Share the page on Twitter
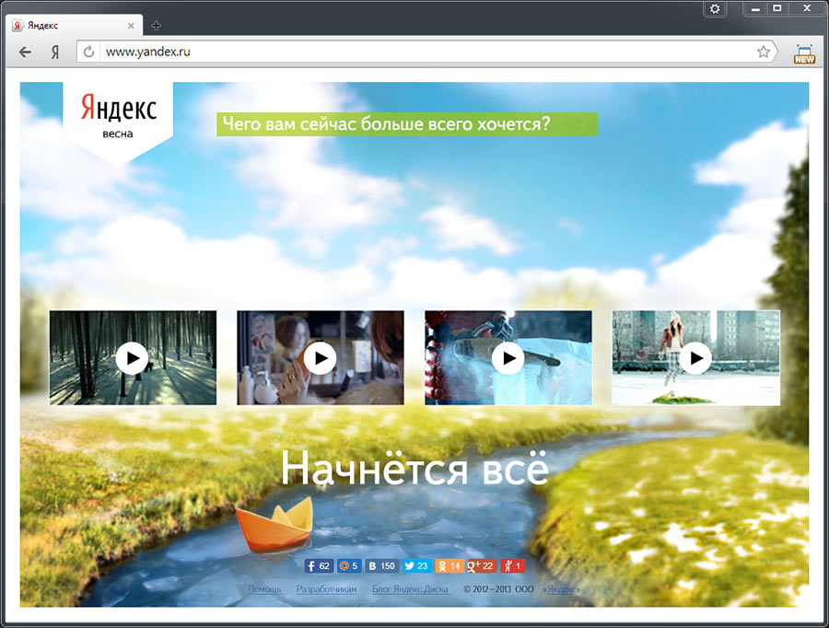The image size is (829, 628). 417,566
